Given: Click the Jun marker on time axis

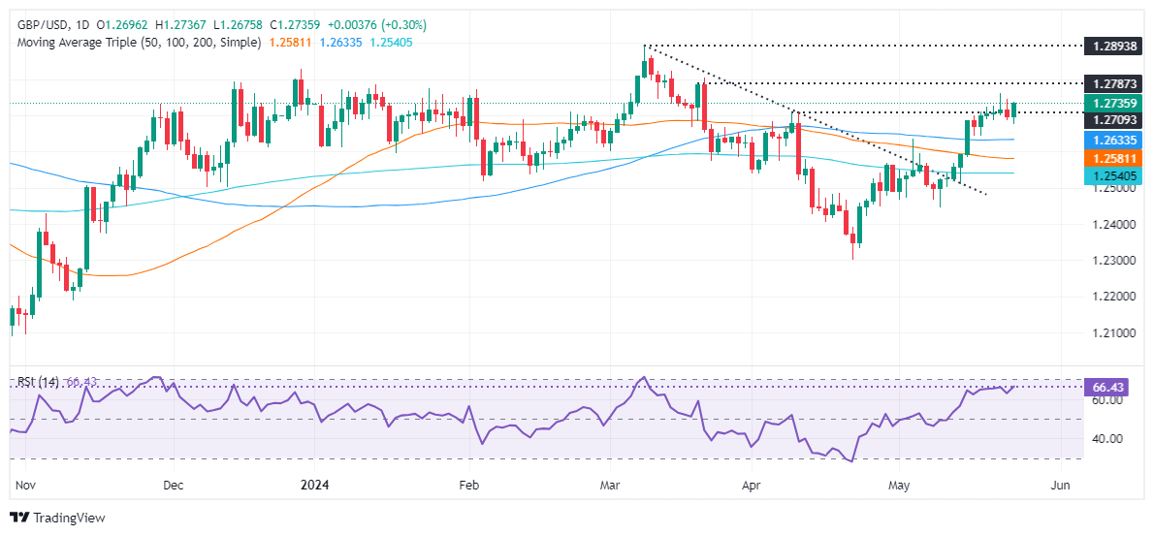Looking at the screenshot, I should 1061,484.
